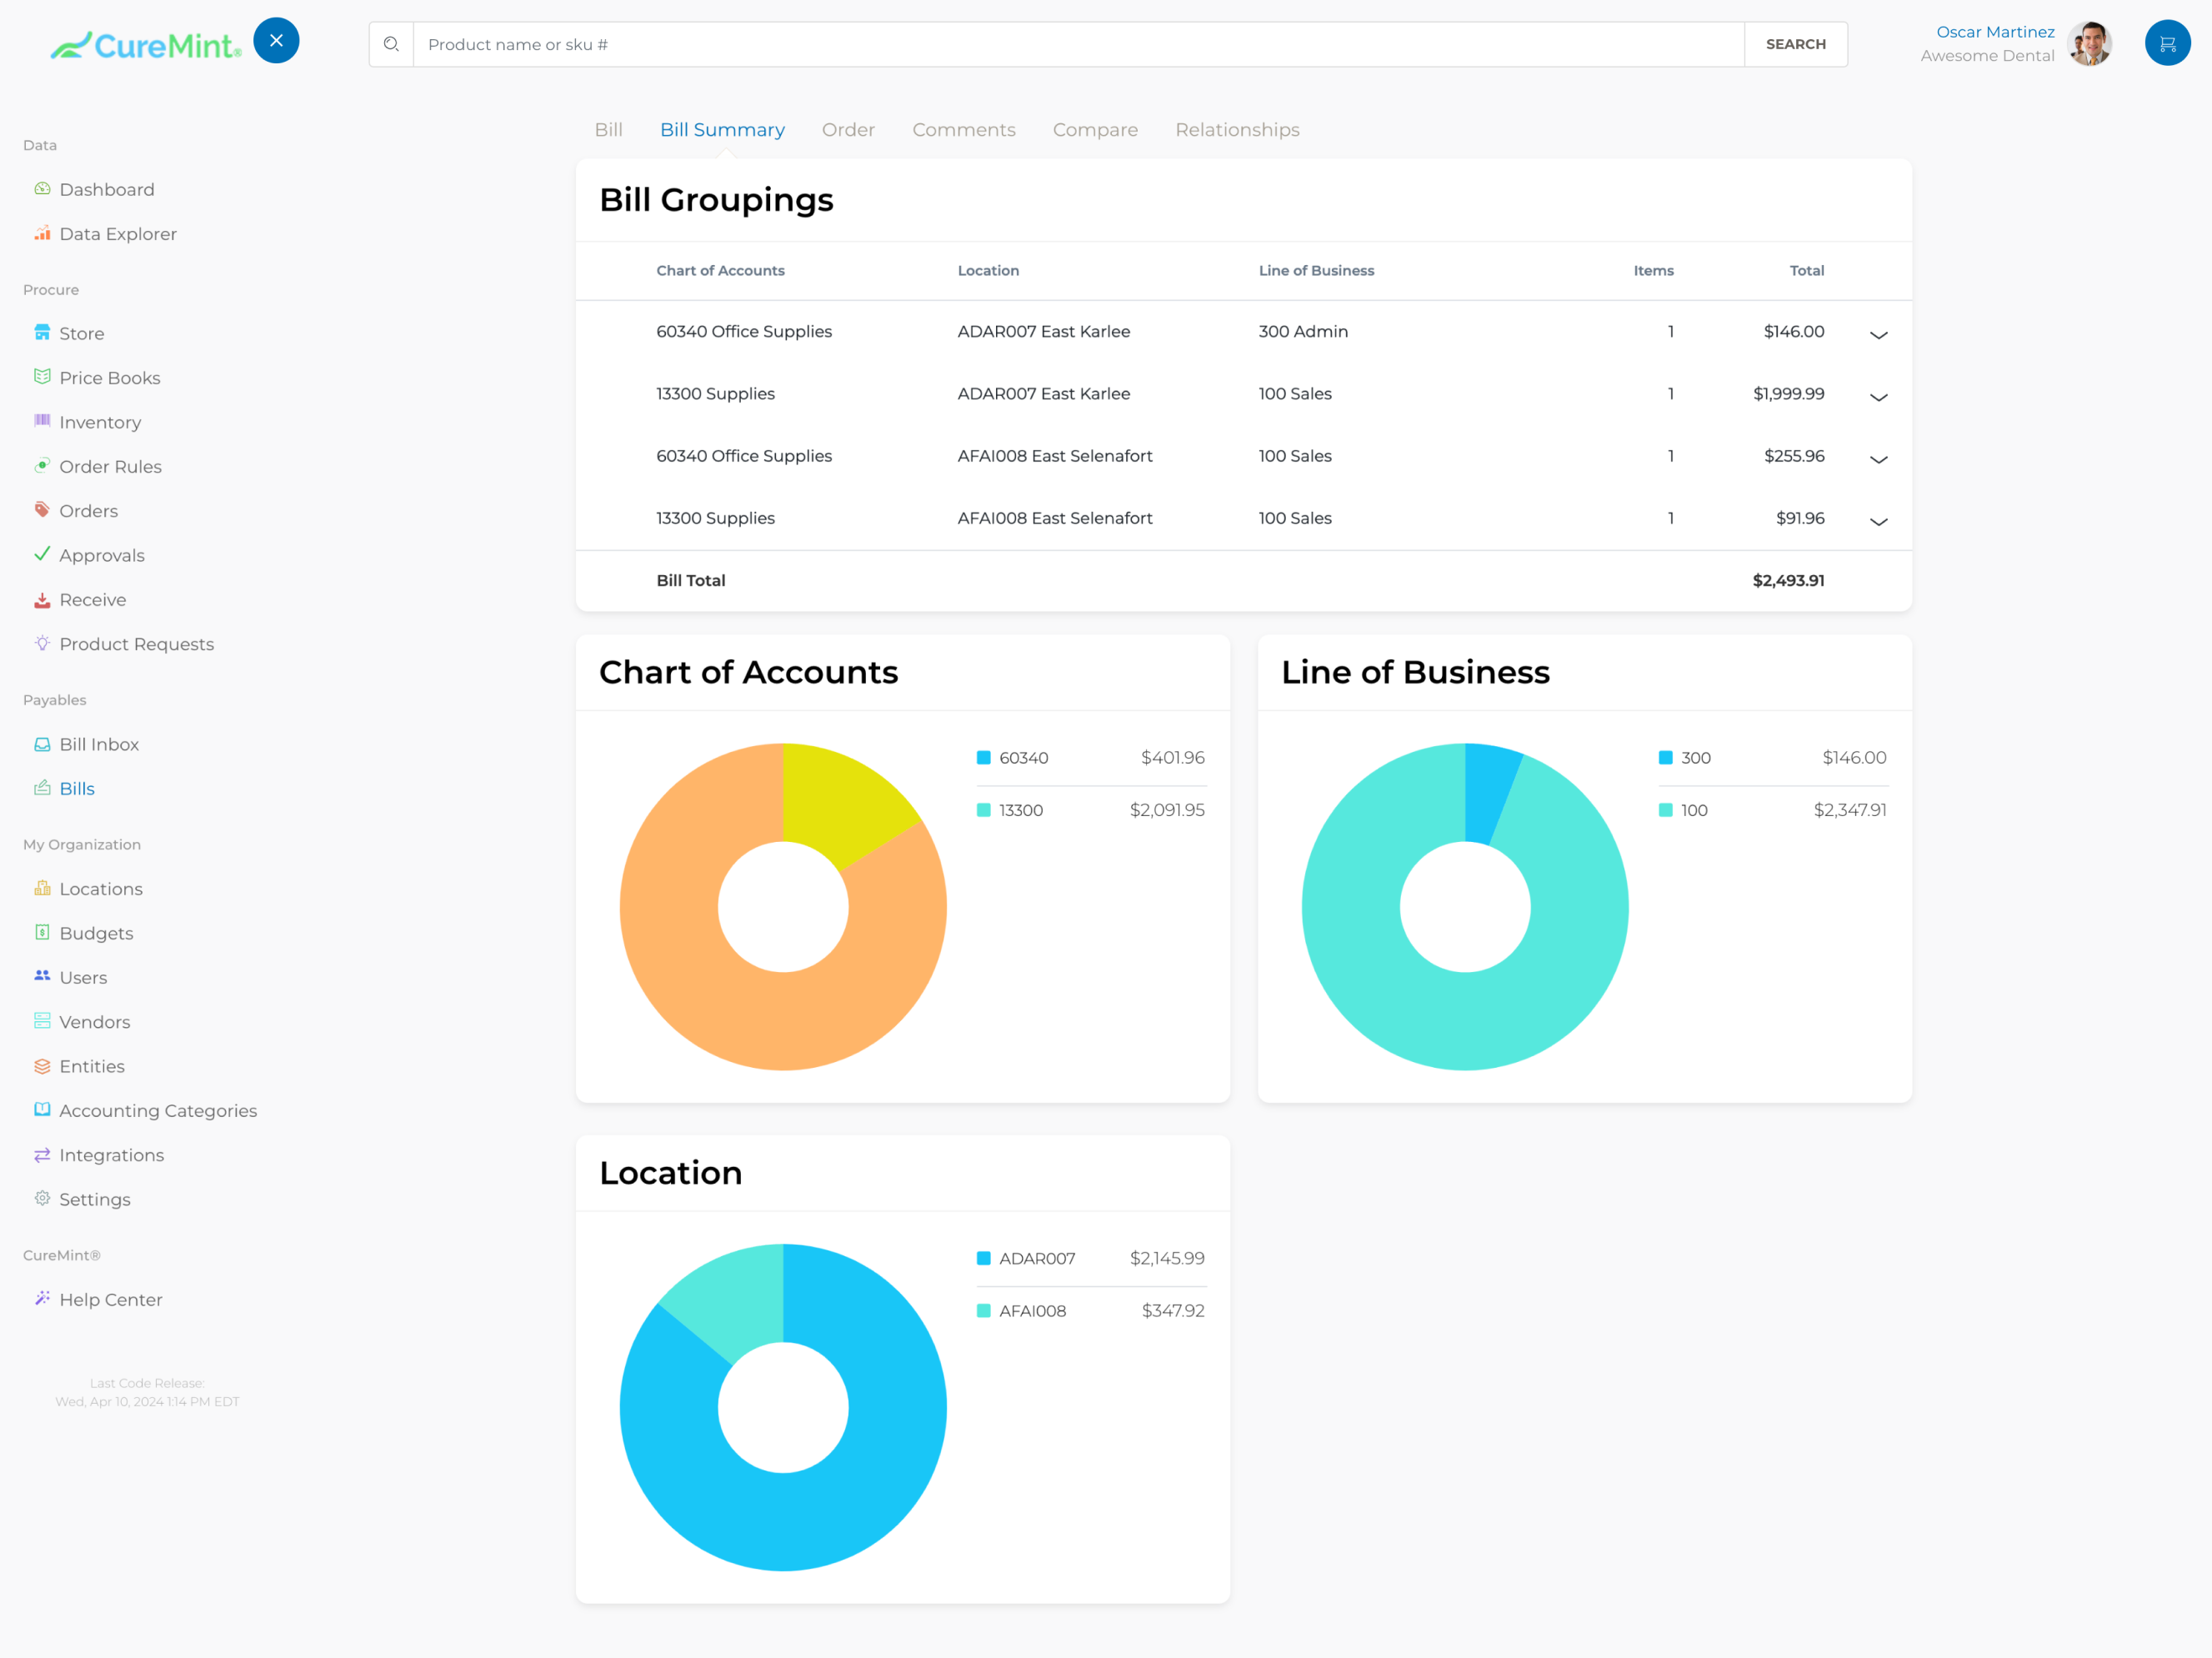
Task: Click the magnifier search icon
Action: click(x=391, y=44)
